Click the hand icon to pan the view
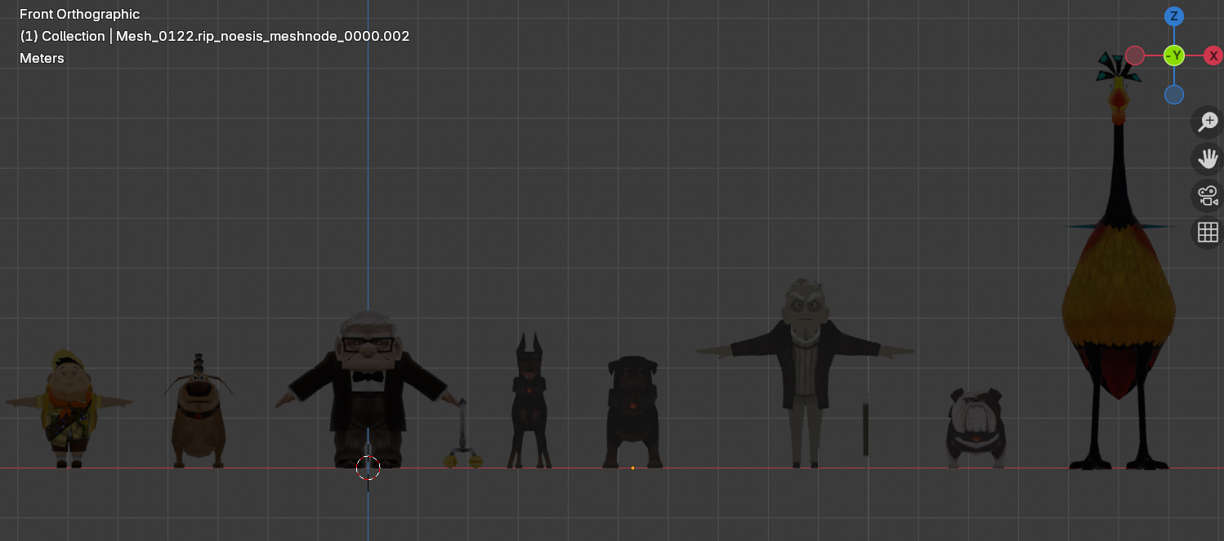 [1207, 157]
